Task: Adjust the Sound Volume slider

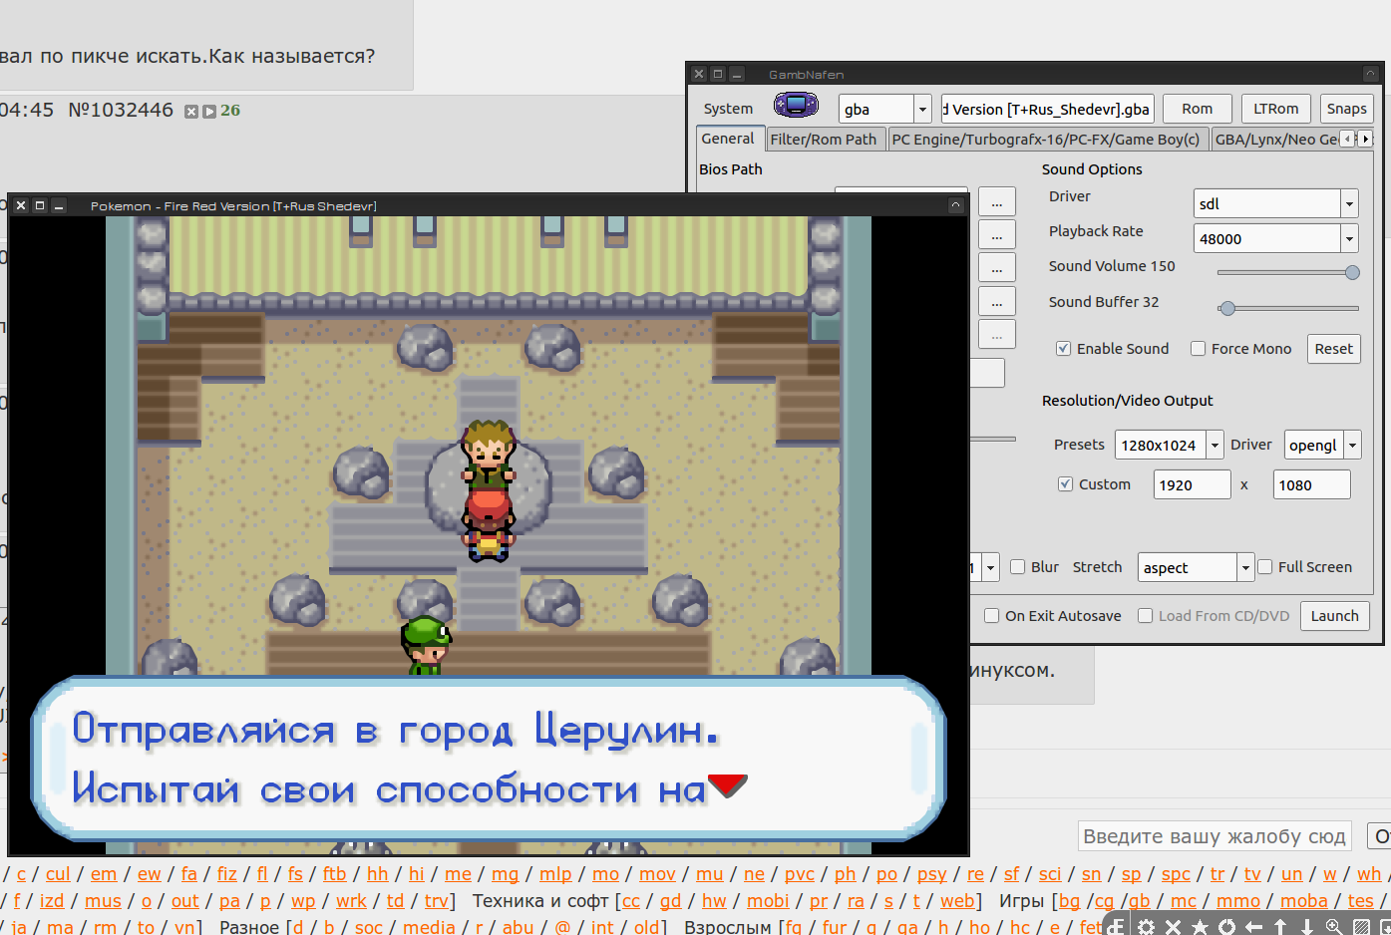Action: pos(1287,272)
